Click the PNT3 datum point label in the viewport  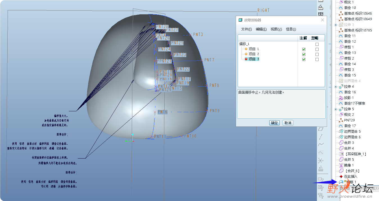(x=198, y=35)
